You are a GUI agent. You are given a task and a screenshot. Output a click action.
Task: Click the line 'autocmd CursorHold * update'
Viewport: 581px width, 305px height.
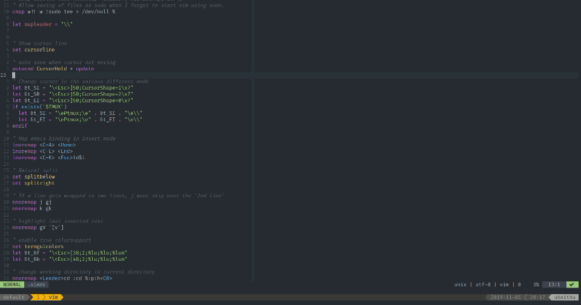point(53,69)
